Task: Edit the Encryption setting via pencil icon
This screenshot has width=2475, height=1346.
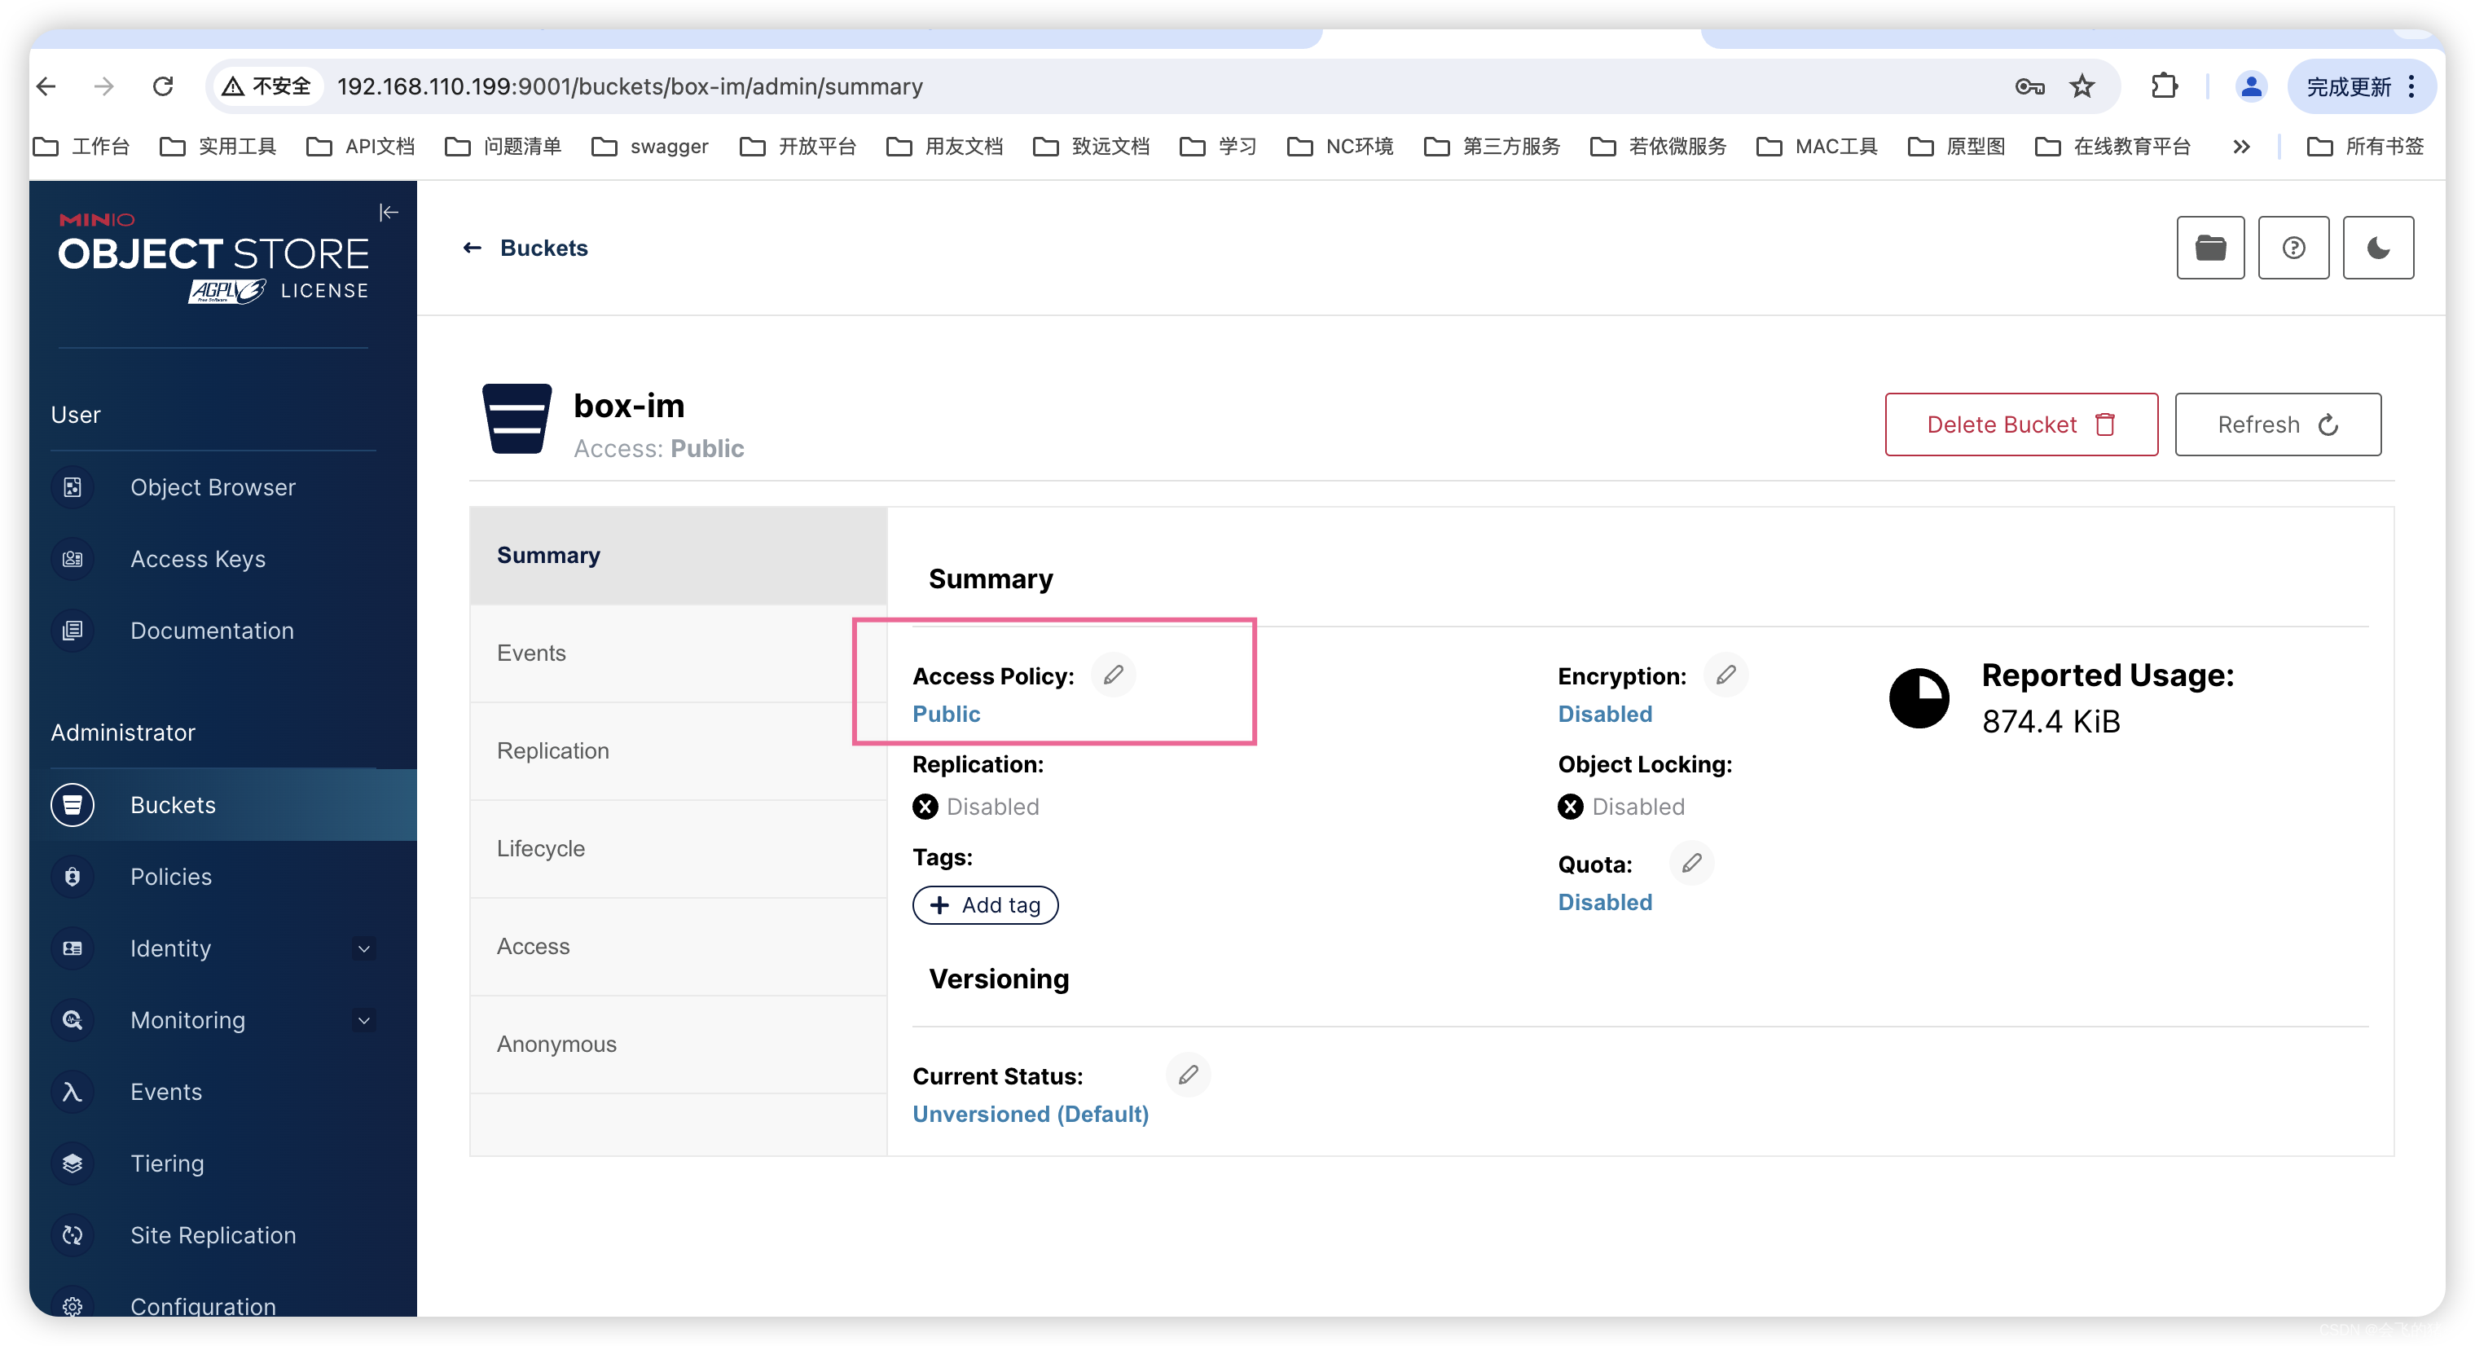Action: pyautogui.click(x=1725, y=675)
